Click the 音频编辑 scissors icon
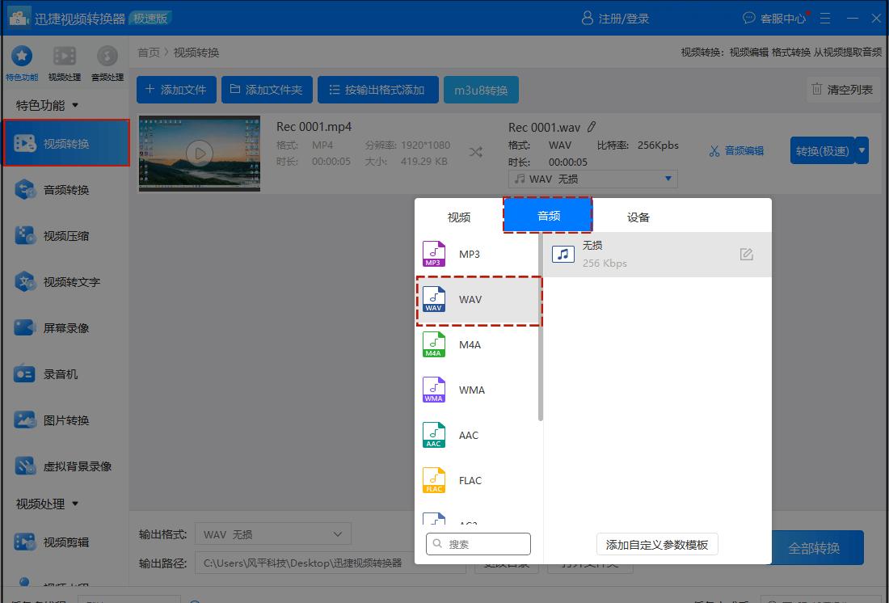This screenshot has height=603, width=889. 735,150
